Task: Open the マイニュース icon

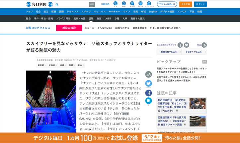Action: click(x=149, y=4)
